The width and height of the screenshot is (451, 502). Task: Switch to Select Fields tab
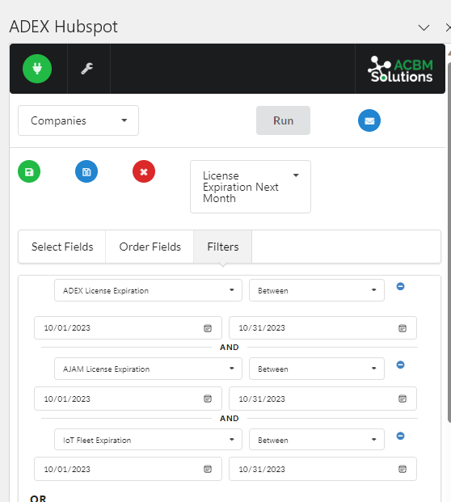point(62,247)
